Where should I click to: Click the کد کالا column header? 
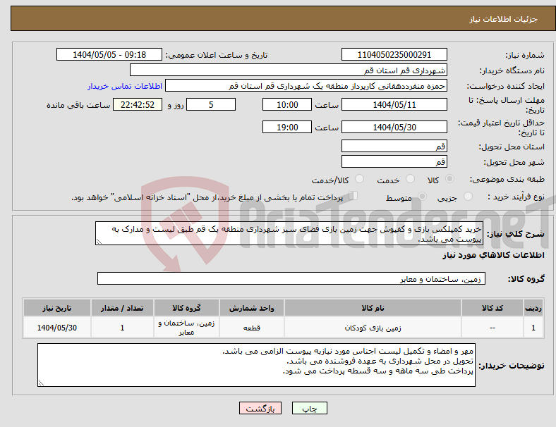click(492, 308)
